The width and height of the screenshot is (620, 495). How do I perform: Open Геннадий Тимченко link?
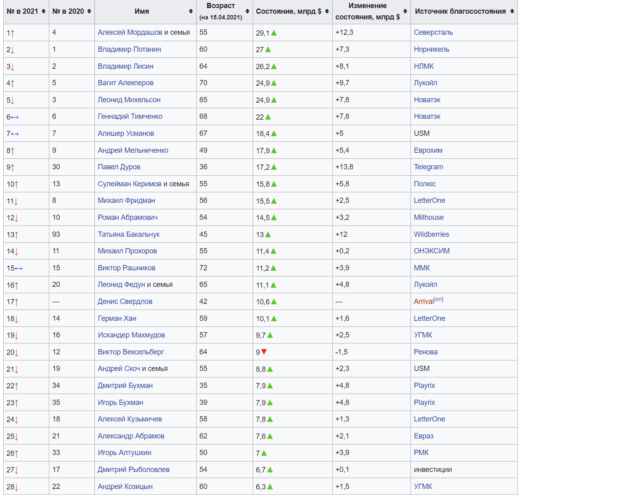coord(130,116)
